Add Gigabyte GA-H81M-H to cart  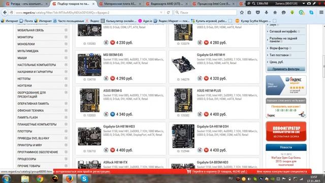(206, 78)
